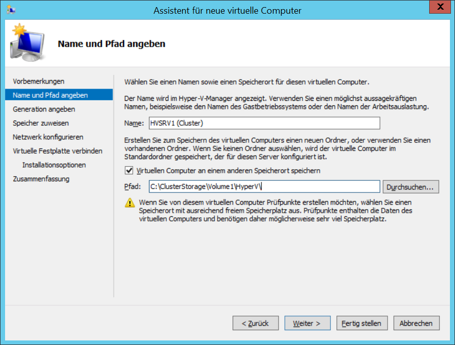Open the Vorbemerkungen step
Viewport: 455px width, 345px height.
point(39,81)
